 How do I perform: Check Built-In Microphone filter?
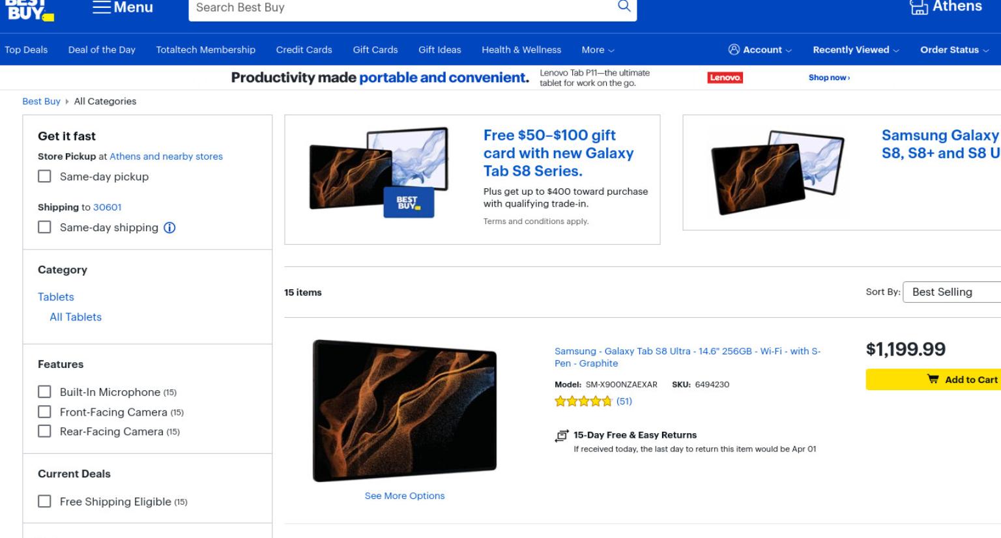click(44, 392)
